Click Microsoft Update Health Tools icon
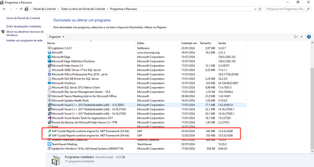This screenshot has height=167, width=314. [x=49, y=101]
